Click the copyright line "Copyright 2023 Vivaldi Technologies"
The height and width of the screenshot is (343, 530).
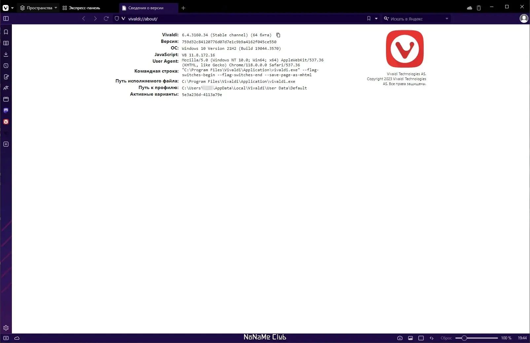[396, 79]
